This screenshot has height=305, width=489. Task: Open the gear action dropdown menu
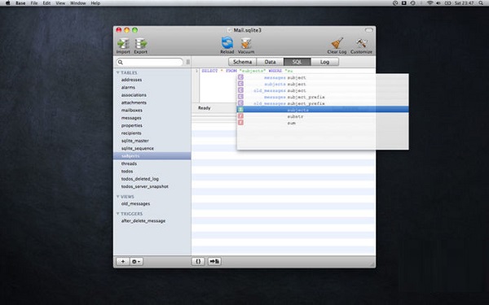[x=136, y=261]
